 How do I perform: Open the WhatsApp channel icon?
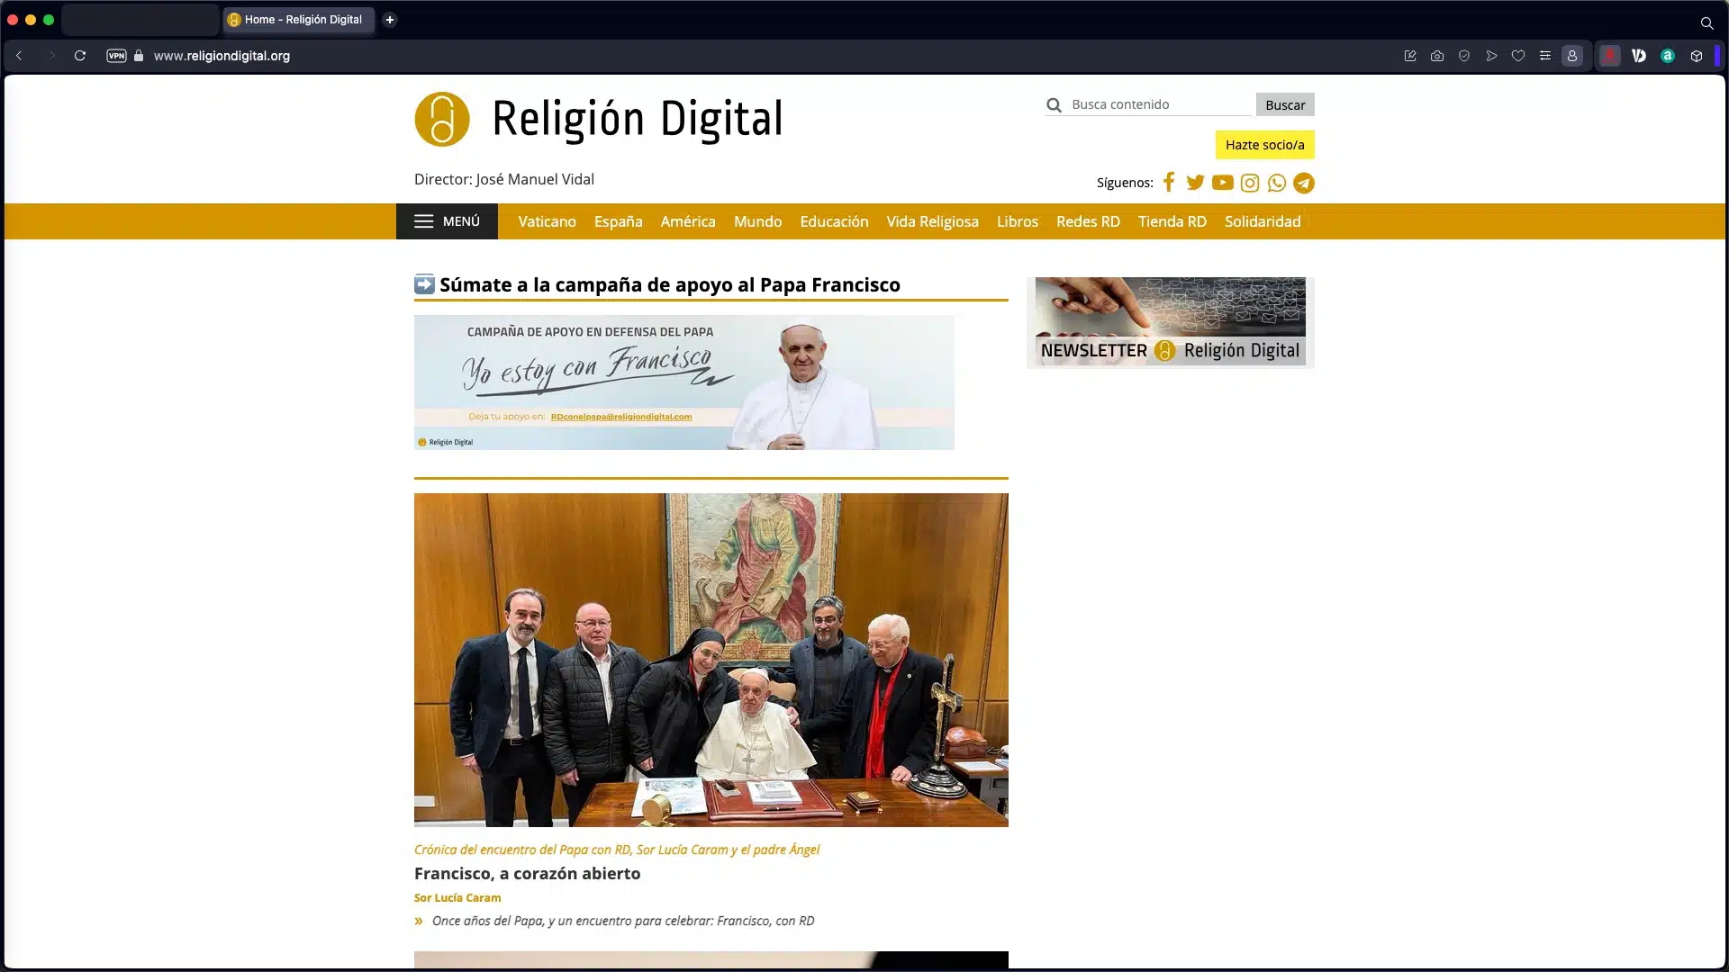coord(1276,183)
